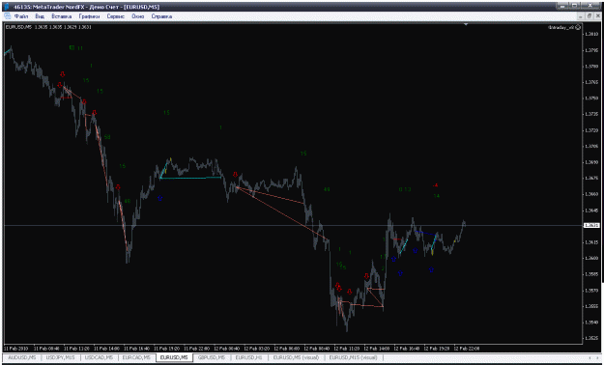
Task: Select the active EURUSD,M5 chart tab
Action: point(174,357)
